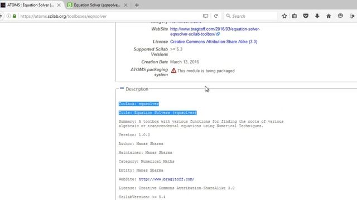This screenshot has height=200, width=357.
Task: Click the external link icon after WebSite URL
Action: 218,34
